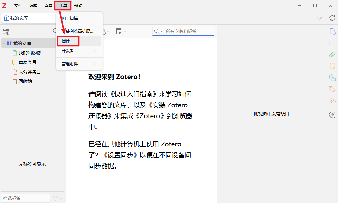
Task: Open 回收站 in the collection tree
Action: (x=25, y=81)
